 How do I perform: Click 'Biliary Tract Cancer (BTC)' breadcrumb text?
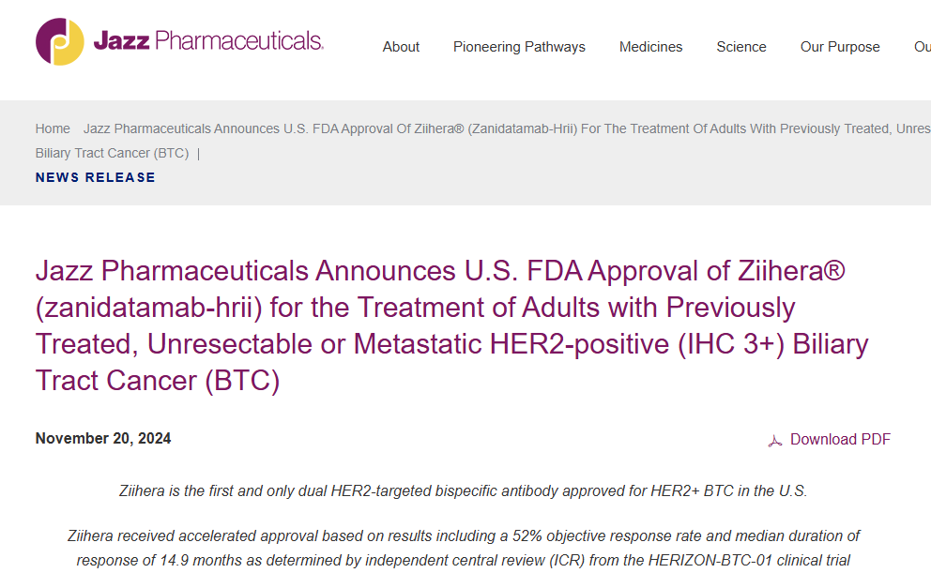click(112, 153)
